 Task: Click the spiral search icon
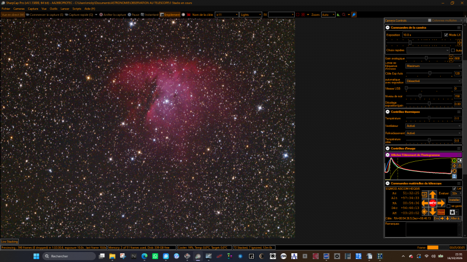click(425, 195)
